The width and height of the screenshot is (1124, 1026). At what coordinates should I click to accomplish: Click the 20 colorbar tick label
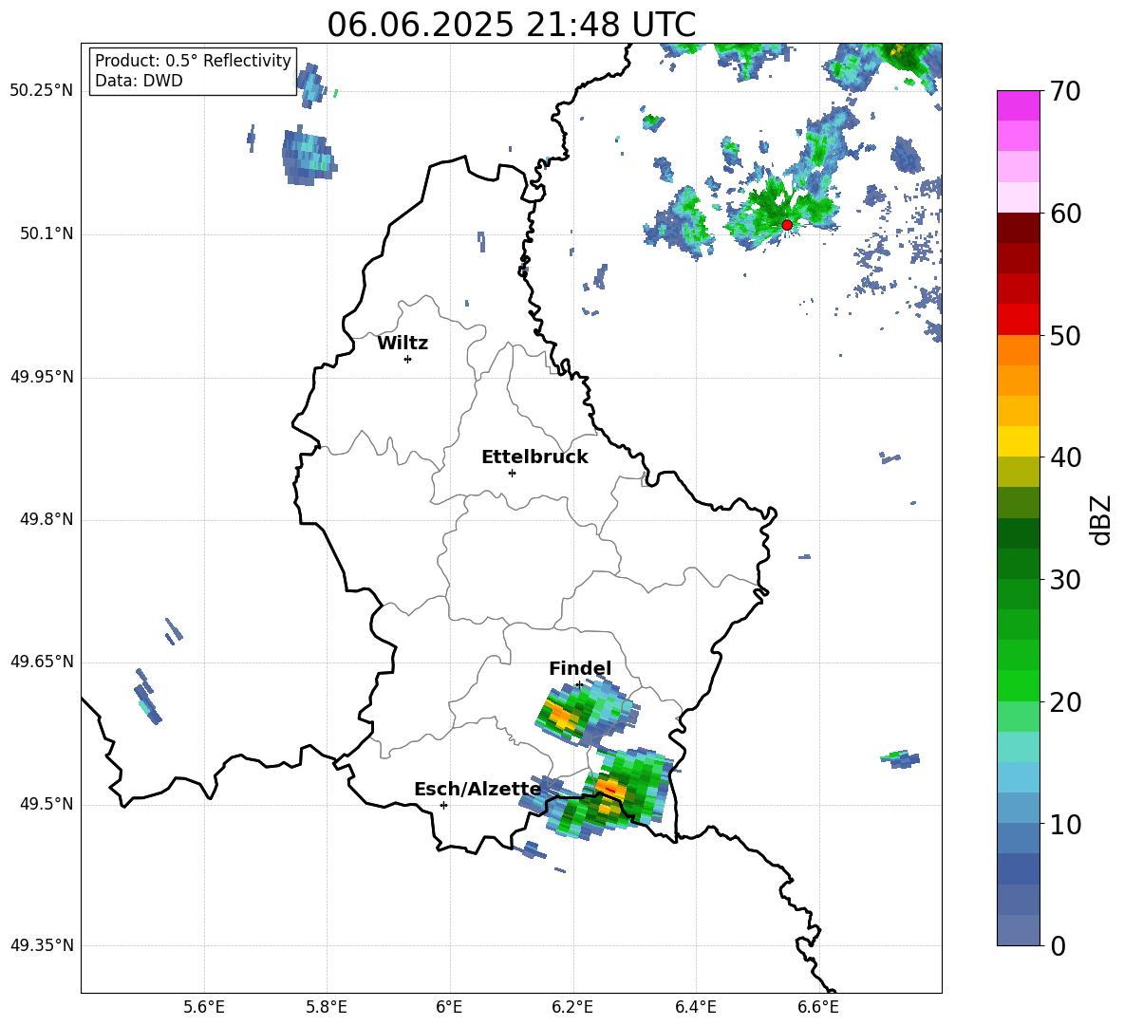tap(1064, 702)
